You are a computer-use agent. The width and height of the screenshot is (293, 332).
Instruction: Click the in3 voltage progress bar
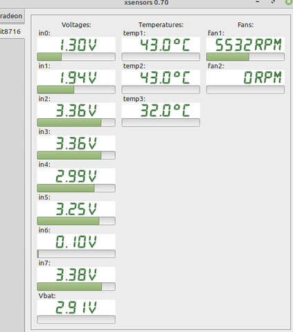tap(76, 156)
